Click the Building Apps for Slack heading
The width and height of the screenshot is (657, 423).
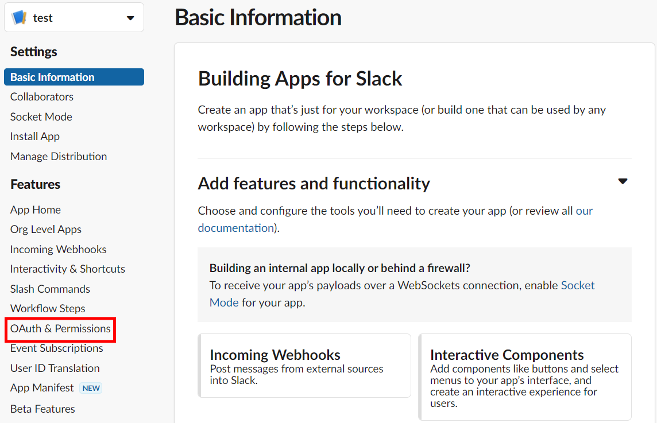pos(300,79)
